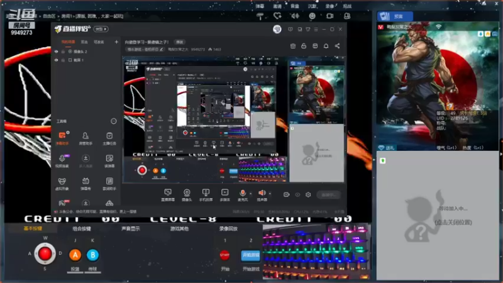Click the share icon beside the room info
Screen dimensions: 503x283
[x=337, y=46]
